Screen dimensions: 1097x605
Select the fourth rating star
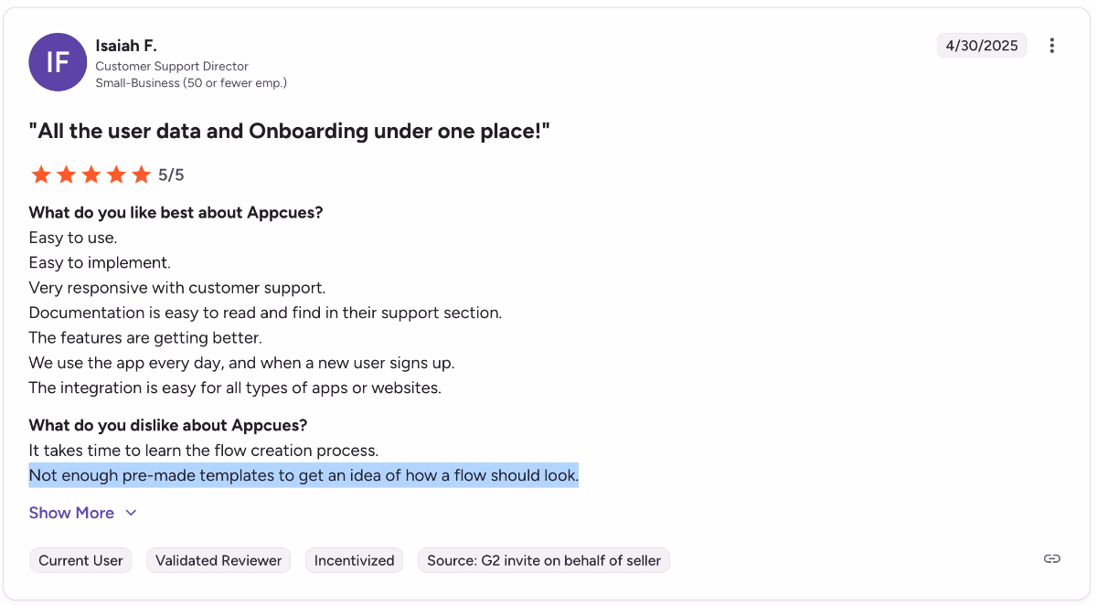click(x=116, y=174)
